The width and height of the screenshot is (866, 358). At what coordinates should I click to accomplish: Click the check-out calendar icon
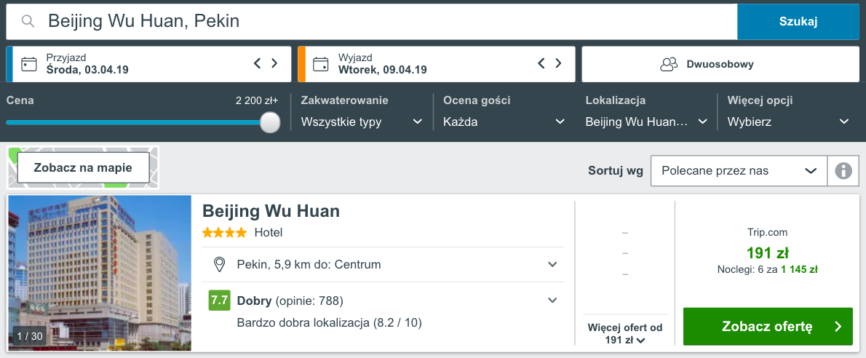point(321,64)
